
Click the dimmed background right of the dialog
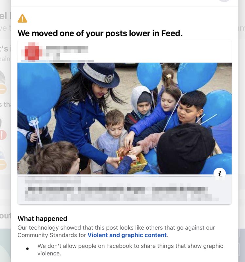coord(242,131)
